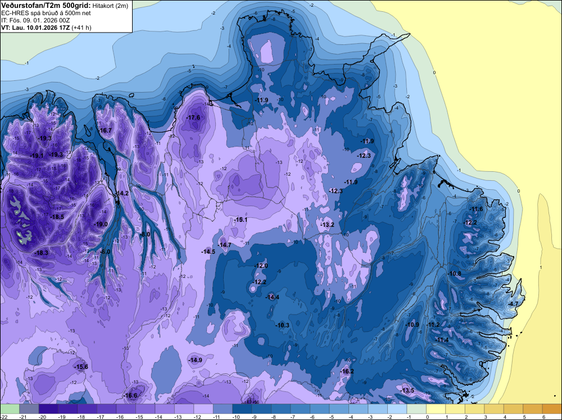The height and width of the screenshot is (420, 562).
Task: Click the light green swatch at the legend's left end
Action: coord(10,409)
